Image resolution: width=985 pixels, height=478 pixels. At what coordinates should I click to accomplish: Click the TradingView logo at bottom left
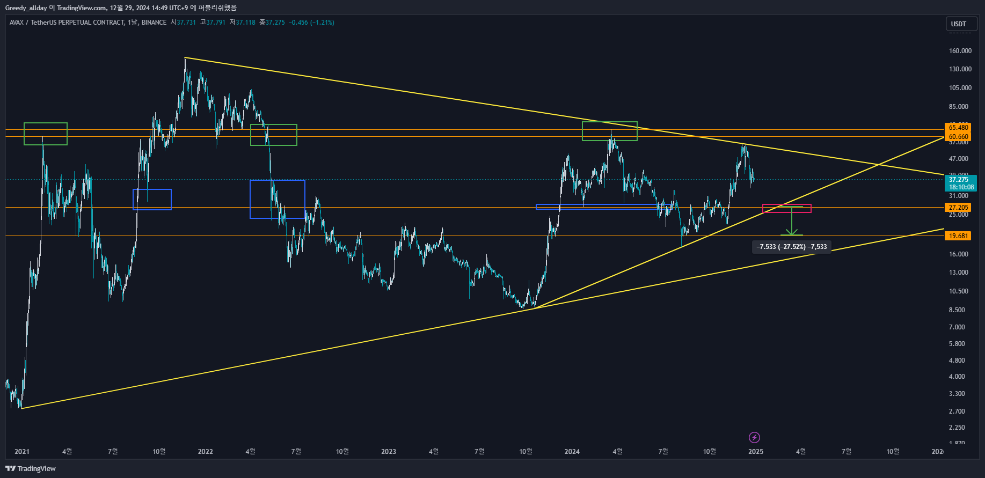[31, 468]
